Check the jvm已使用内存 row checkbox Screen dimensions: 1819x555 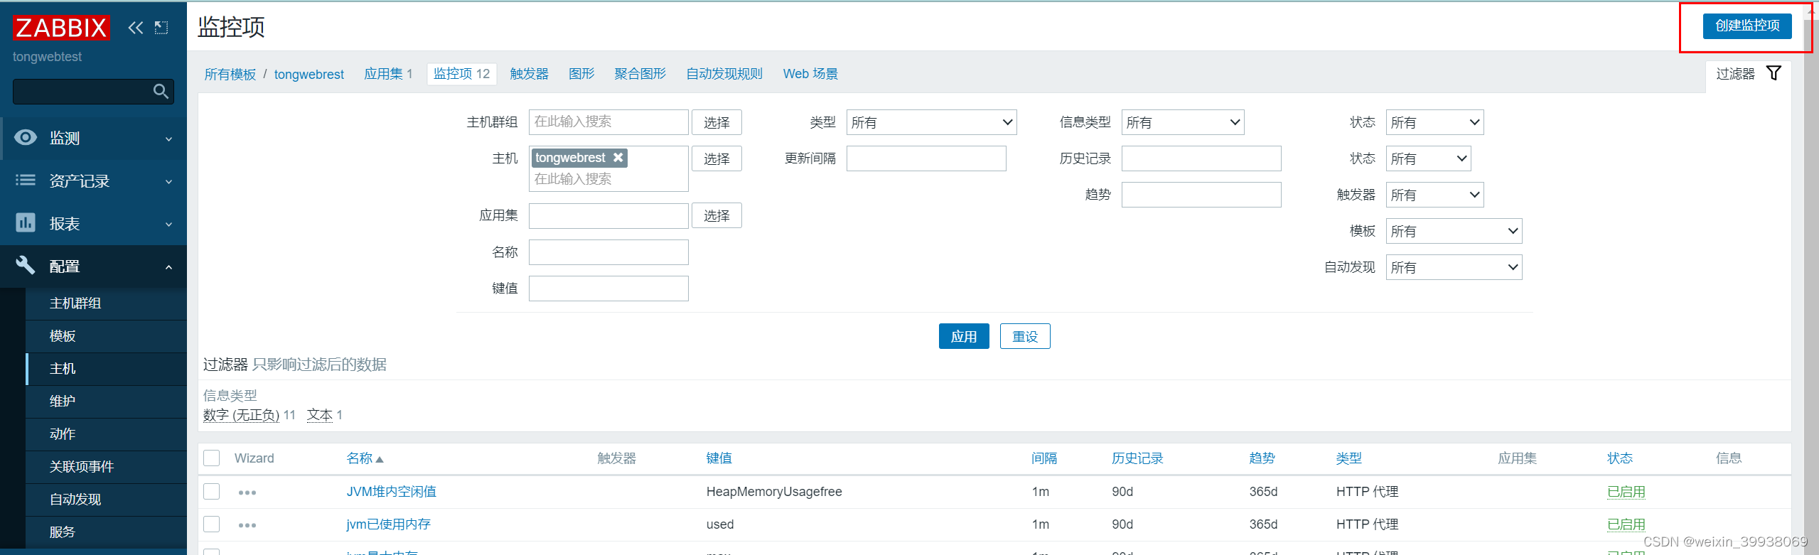212,524
